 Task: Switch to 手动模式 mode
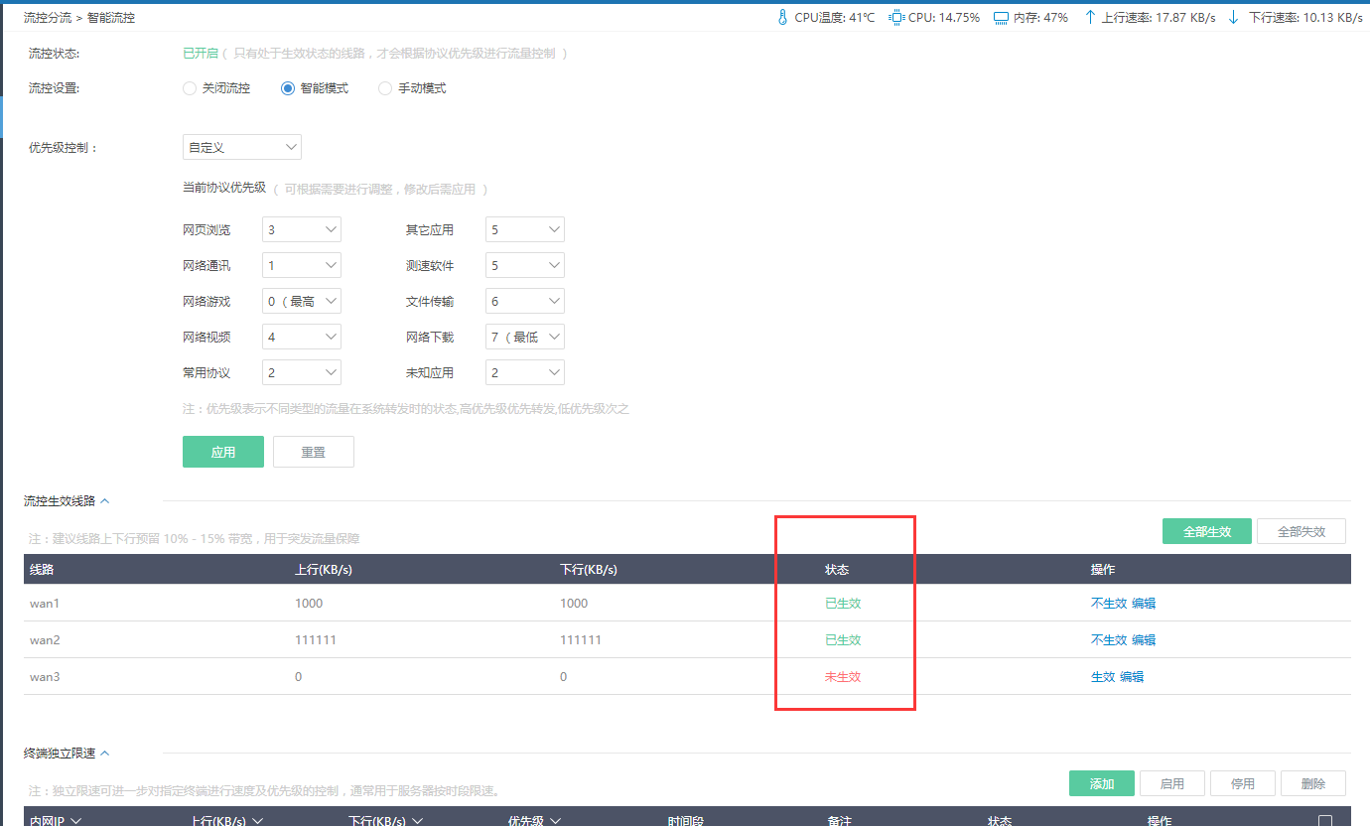point(384,87)
